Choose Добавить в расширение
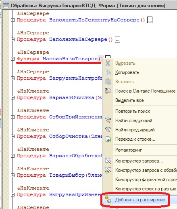Image resolution: width=177 pixels, height=209 pixels. [140, 200]
